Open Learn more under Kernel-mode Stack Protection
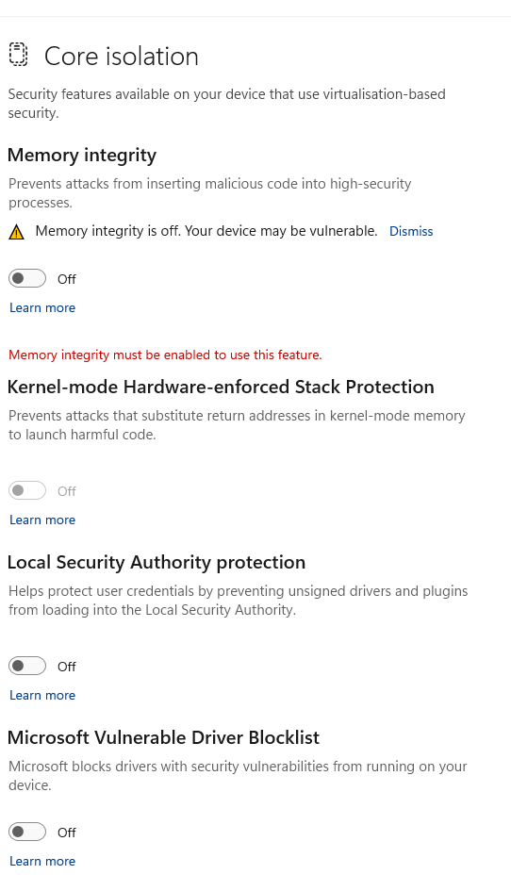Viewport: 511px width, 891px height. click(42, 520)
